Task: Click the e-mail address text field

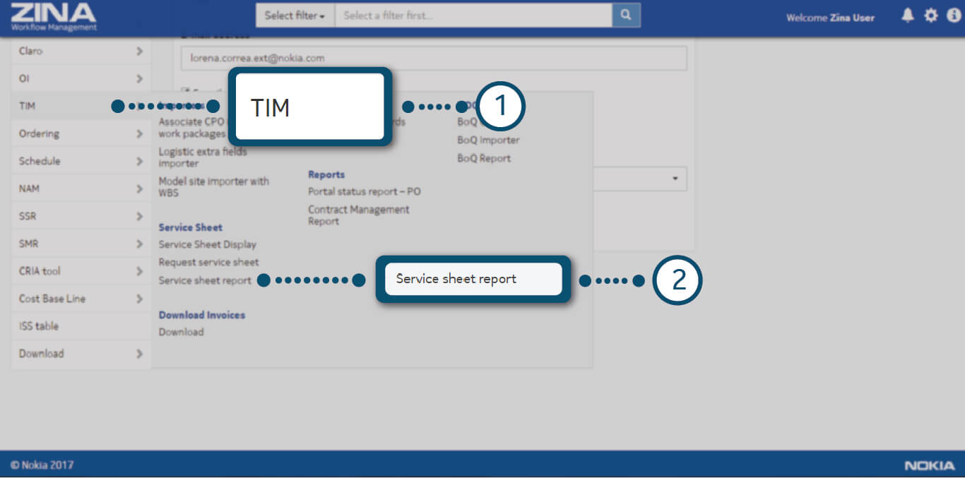Action: (x=434, y=59)
